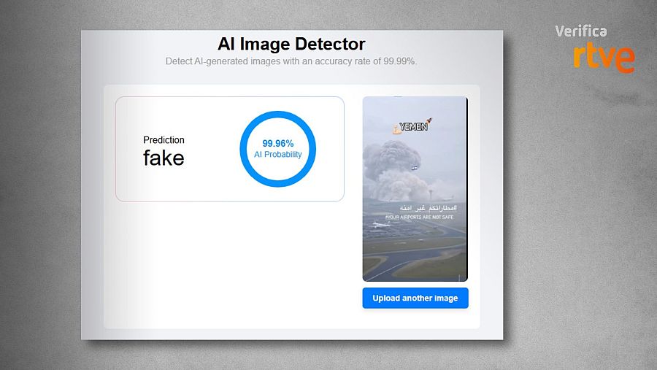Click the small flag in the smoke
Screen dimensions: 657x370
(415, 168)
